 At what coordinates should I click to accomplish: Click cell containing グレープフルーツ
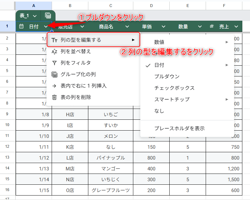pos(111,190)
